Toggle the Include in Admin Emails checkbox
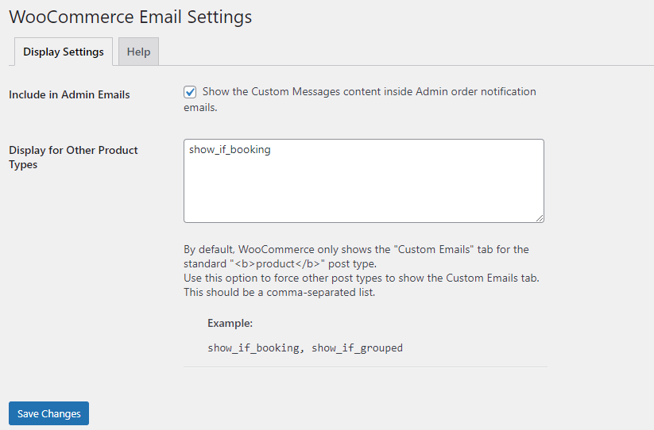The width and height of the screenshot is (654, 430). pos(190,92)
